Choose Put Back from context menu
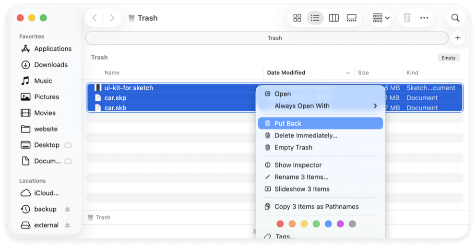 [320, 124]
